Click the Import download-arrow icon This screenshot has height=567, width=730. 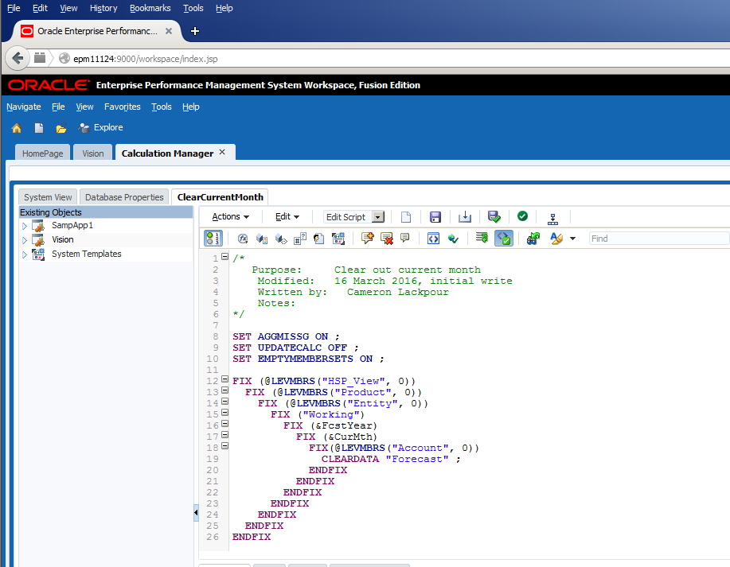click(466, 217)
